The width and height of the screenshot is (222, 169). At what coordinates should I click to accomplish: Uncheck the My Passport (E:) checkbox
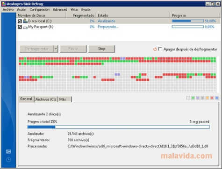pyautogui.click(x=20, y=27)
